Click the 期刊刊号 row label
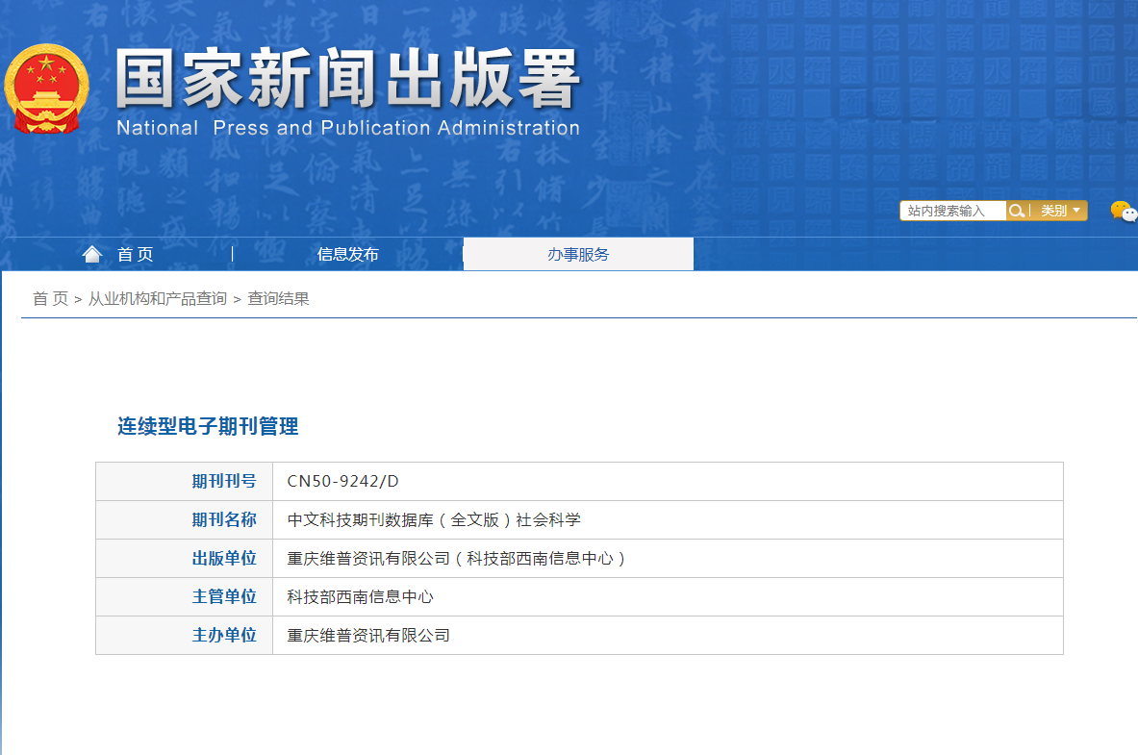1138x755 pixels. (x=223, y=482)
